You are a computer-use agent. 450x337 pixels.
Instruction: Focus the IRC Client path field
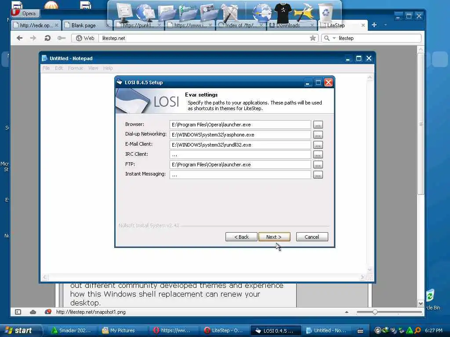pos(240,155)
